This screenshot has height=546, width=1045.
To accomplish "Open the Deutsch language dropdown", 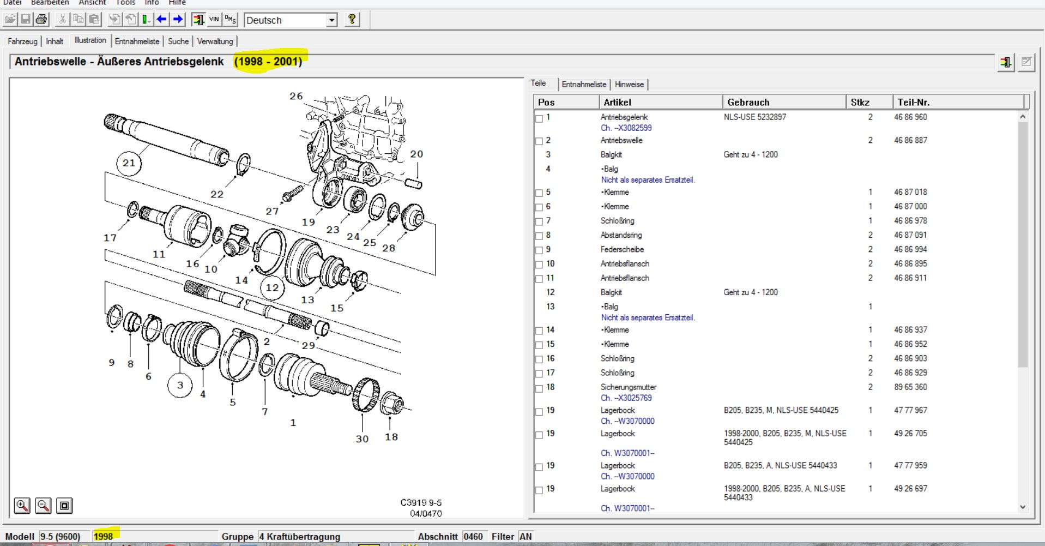I will pyautogui.click(x=331, y=20).
